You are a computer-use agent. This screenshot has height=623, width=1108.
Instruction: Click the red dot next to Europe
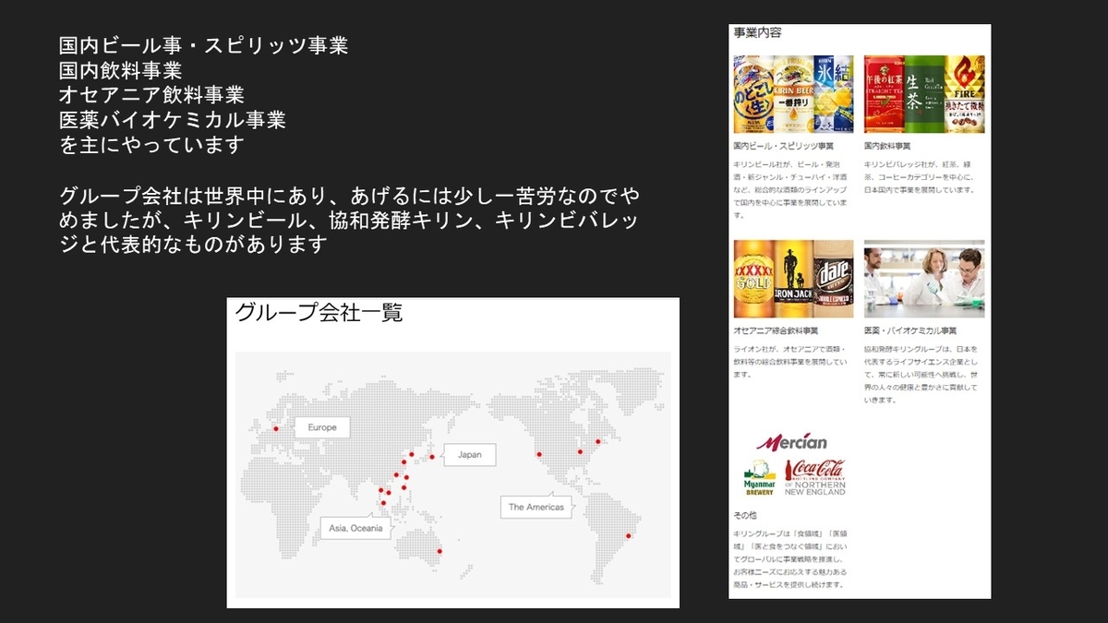click(x=276, y=428)
